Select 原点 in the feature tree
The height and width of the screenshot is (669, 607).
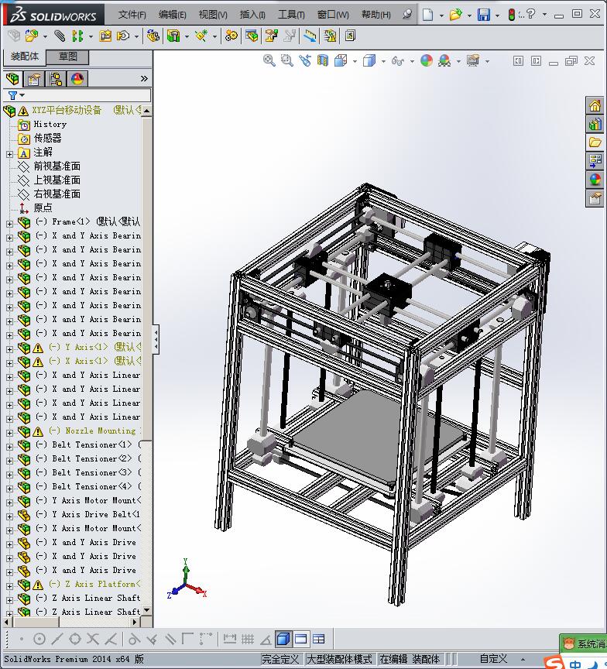pyautogui.click(x=43, y=208)
